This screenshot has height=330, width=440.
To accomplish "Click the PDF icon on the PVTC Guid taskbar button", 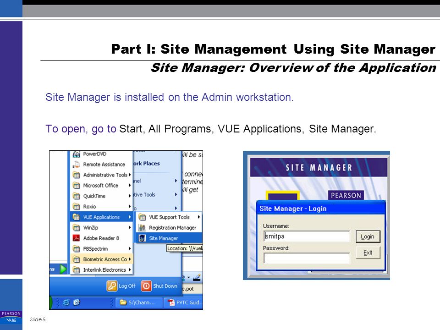I will click(x=171, y=302).
